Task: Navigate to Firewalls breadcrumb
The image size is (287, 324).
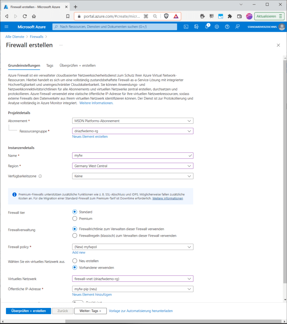Action: tap(37, 37)
